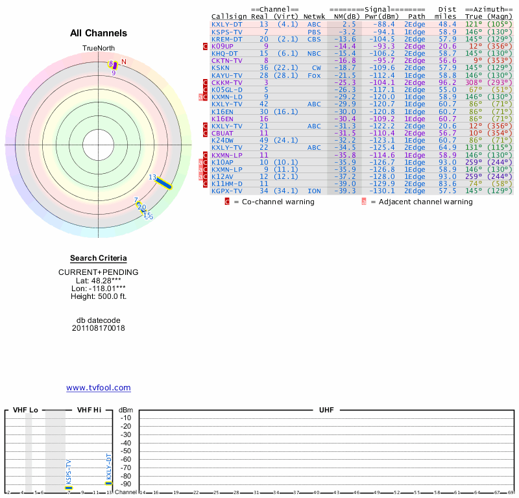Click the white center circle of the radar

point(99,145)
